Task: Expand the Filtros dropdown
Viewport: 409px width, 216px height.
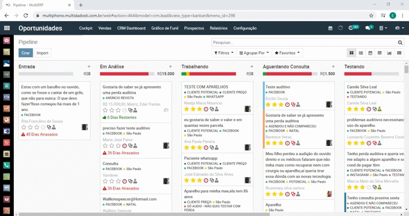Action: click(x=224, y=53)
